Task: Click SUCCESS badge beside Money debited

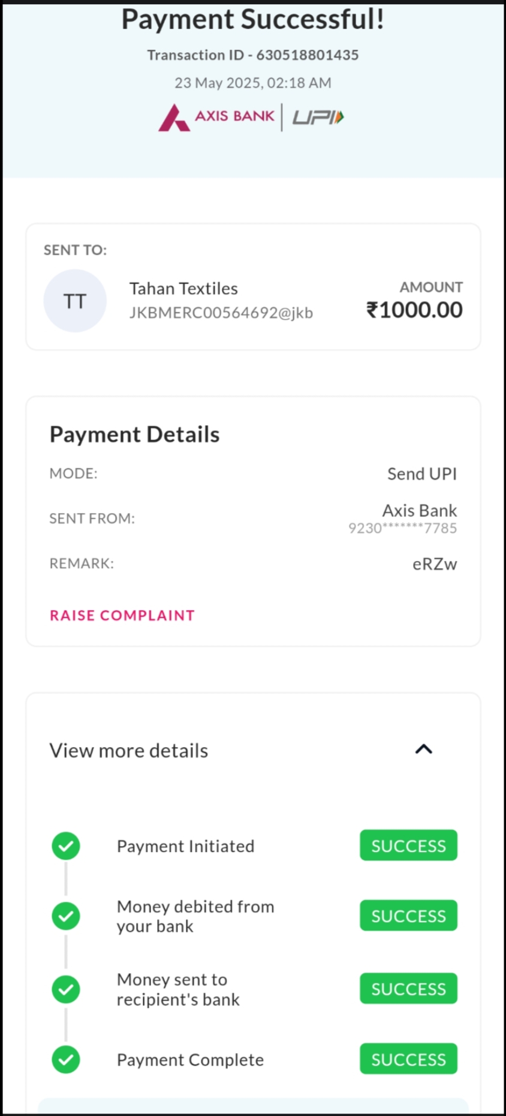Action: point(408,916)
